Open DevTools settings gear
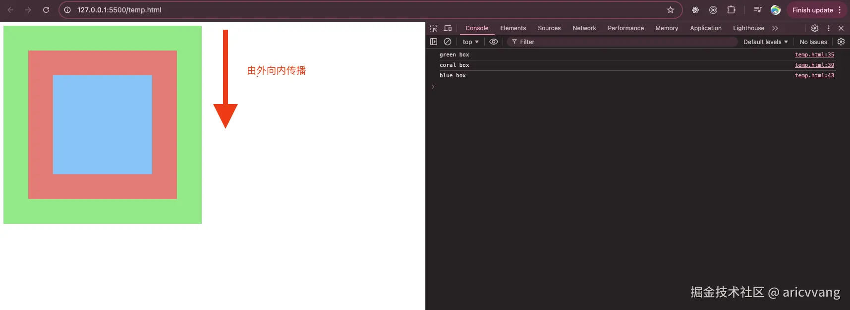The width and height of the screenshot is (850, 310). pos(815,28)
